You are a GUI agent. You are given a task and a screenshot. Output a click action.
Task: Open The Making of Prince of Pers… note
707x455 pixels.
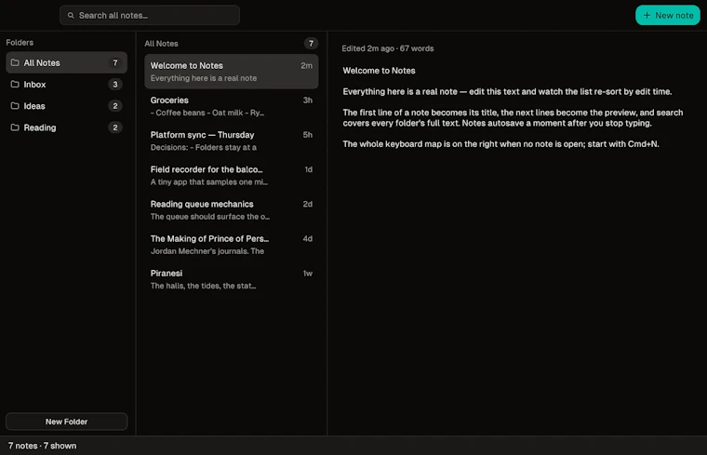tap(232, 245)
